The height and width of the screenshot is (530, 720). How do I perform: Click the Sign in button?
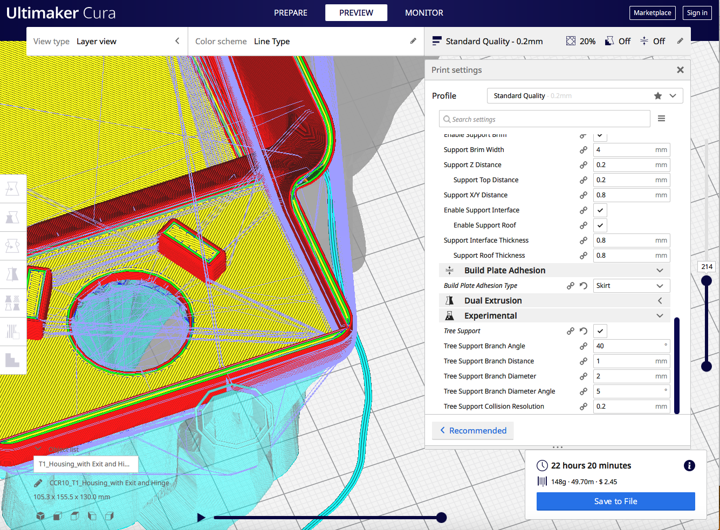click(x=697, y=13)
